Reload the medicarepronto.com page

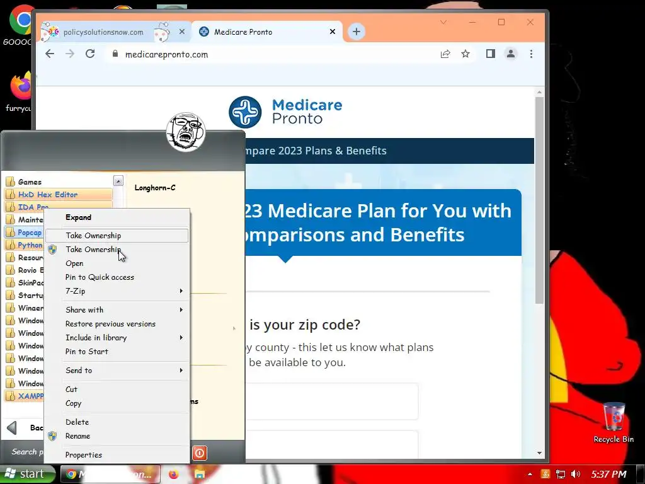(90, 54)
